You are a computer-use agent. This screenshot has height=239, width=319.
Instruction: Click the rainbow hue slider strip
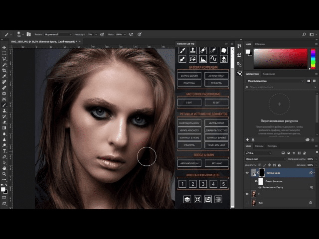tap(312, 60)
